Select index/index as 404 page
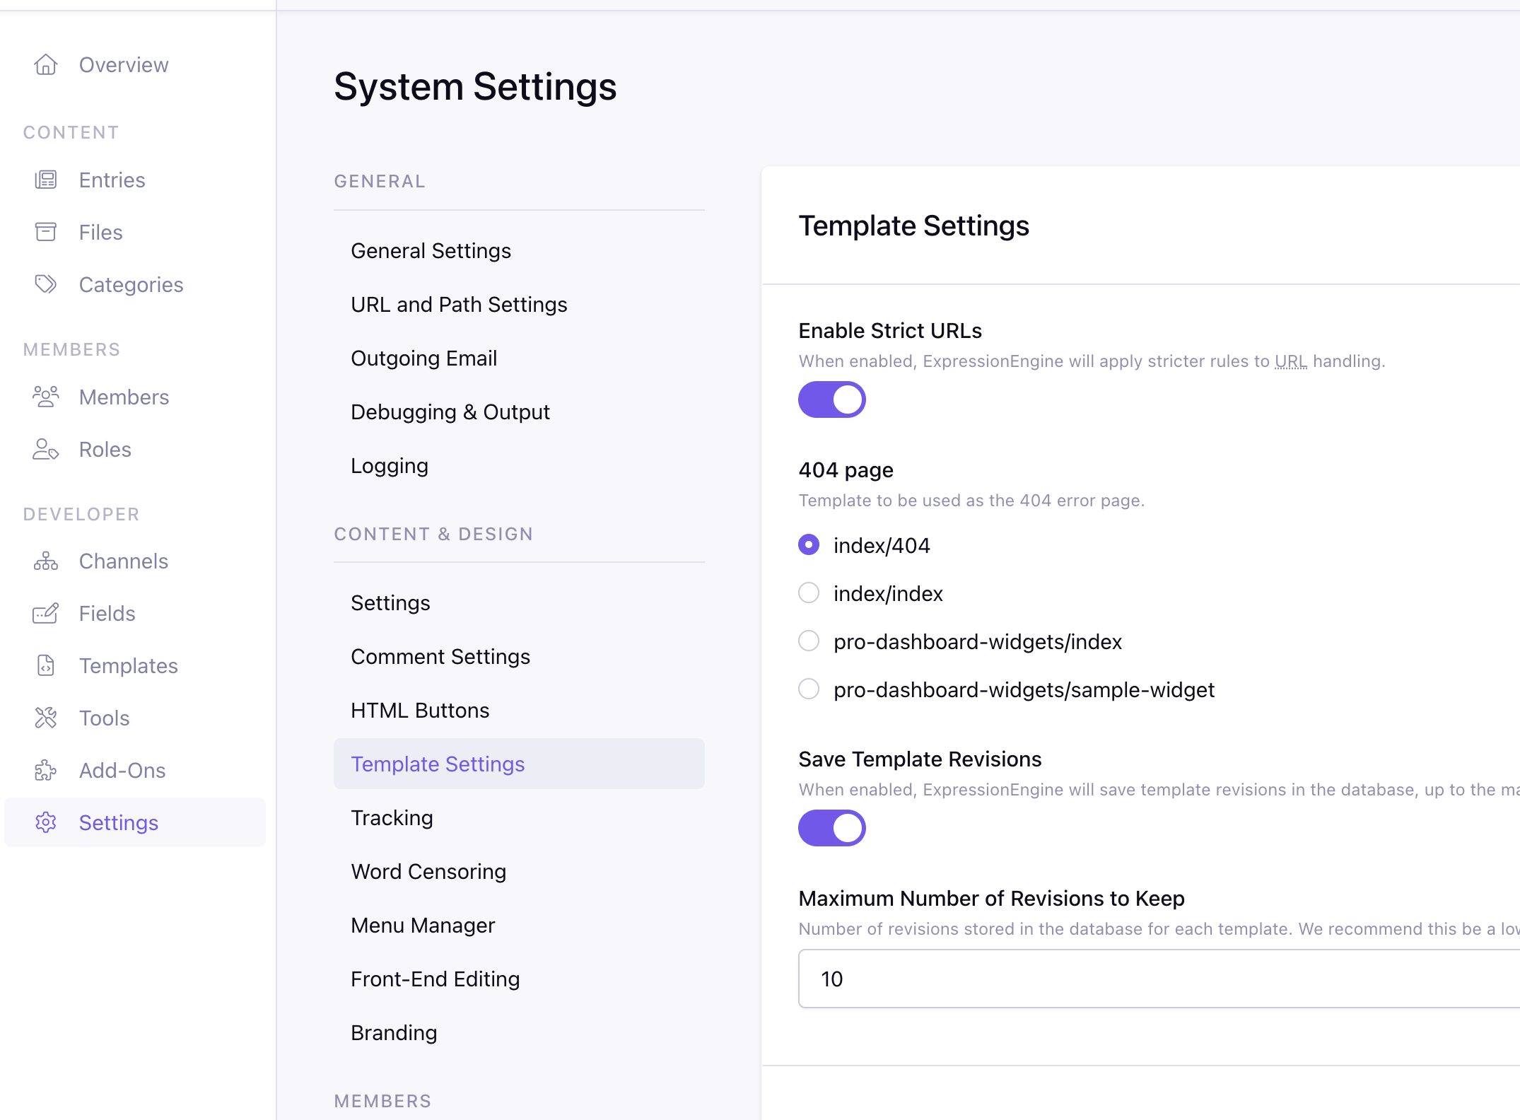The height and width of the screenshot is (1120, 1520). pyautogui.click(x=809, y=593)
